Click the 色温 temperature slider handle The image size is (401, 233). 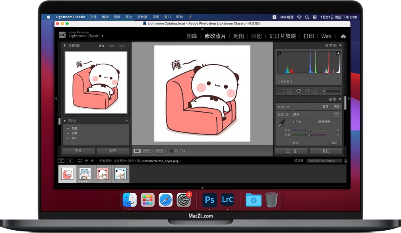[x=310, y=130]
